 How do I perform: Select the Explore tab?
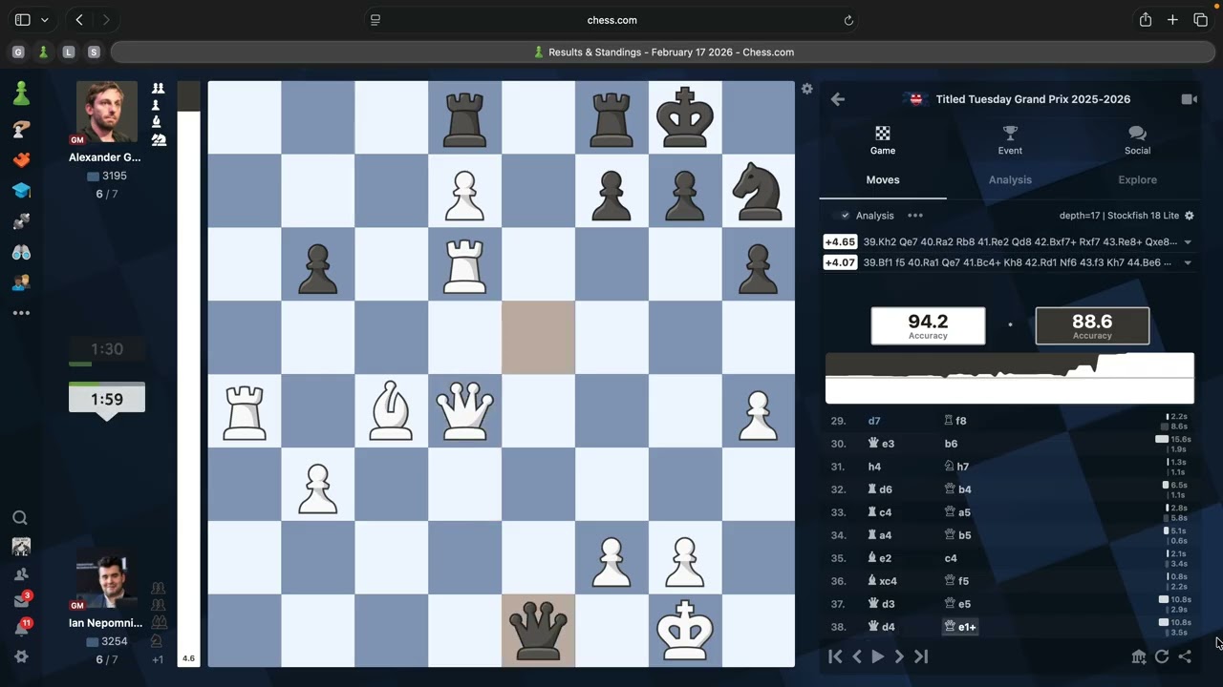coord(1137,180)
